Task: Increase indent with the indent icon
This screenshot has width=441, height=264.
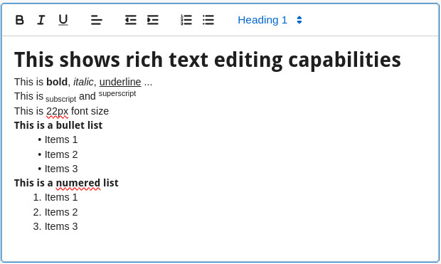Action: click(x=153, y=20)
